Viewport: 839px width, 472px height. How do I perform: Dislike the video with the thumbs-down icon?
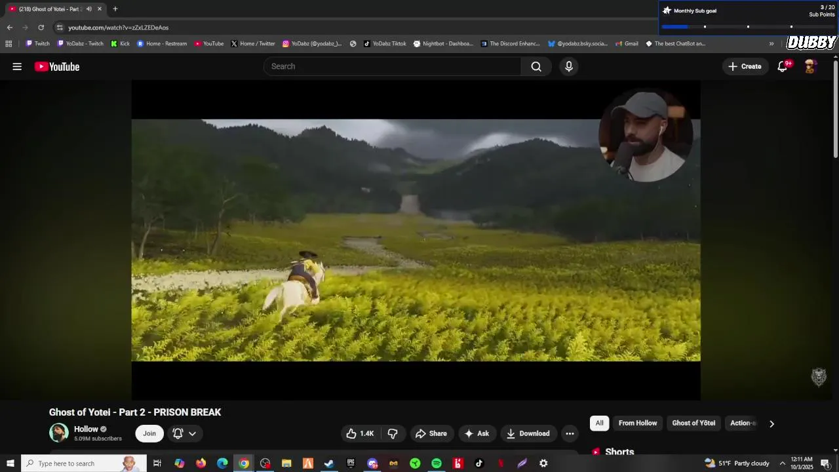coord(393,433)
